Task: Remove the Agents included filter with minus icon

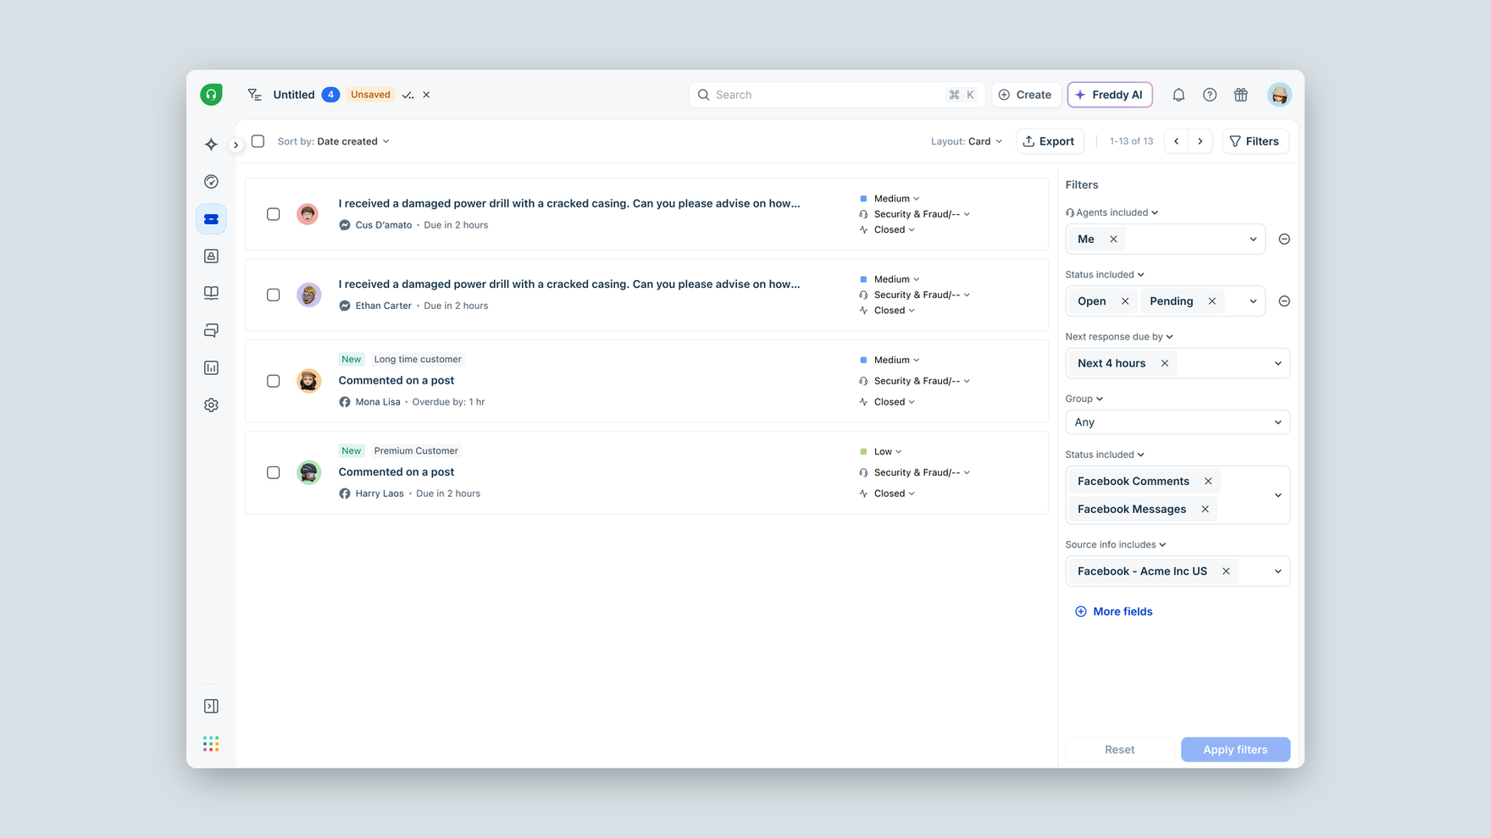Action: (1284, 240)
